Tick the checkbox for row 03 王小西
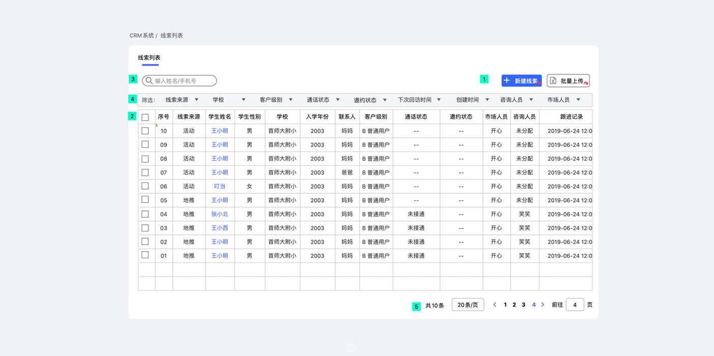This screenshot has height=356, width=714. click(x=145, y=228)
